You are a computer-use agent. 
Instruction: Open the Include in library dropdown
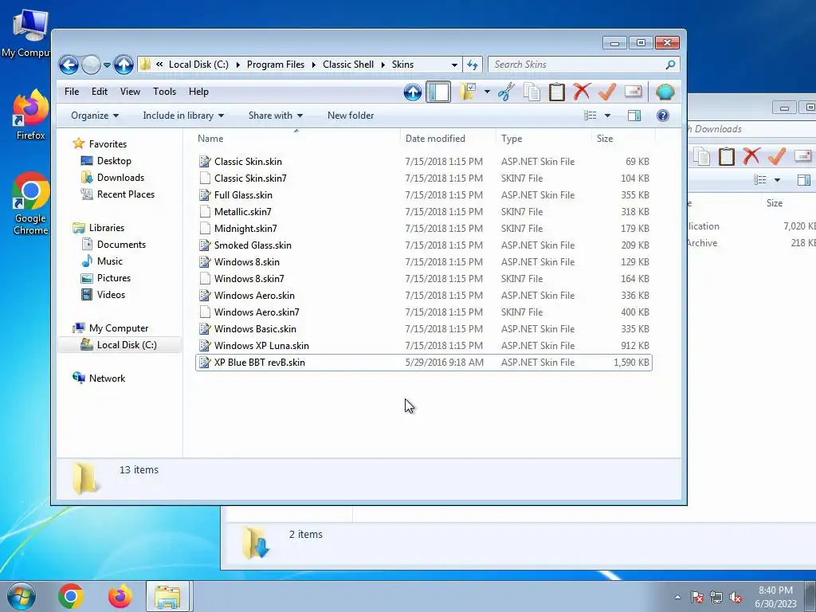183,116
